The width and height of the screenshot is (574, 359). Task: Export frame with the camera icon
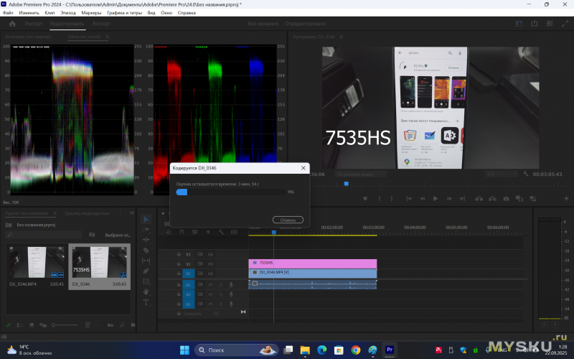(x=506, y=199)
